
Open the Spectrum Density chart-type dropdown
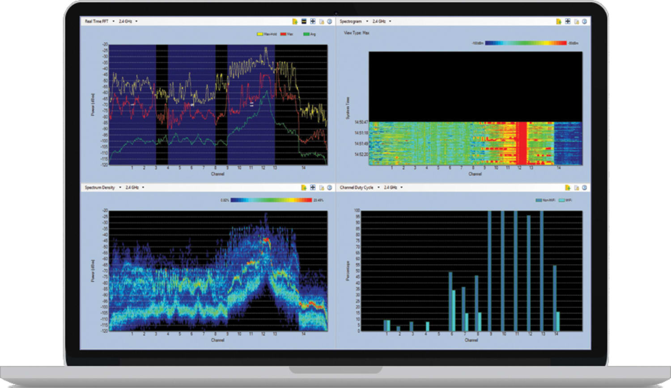120,188
